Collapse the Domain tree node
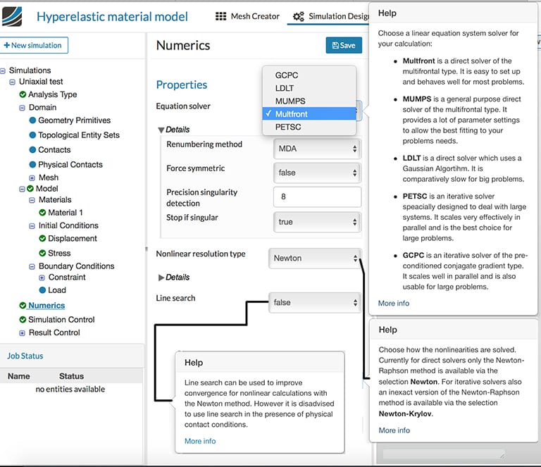Viewport: 541px width, 467px height. pos(22,108)
